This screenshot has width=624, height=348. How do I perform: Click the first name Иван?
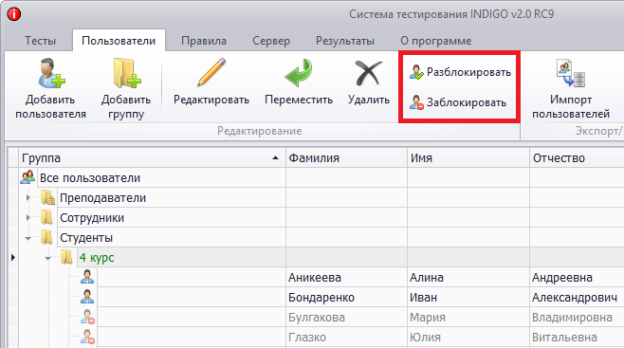click(423, 298)
